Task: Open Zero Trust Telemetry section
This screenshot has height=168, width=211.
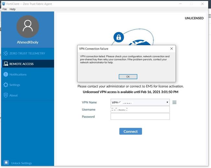Action: (x=28, y=53)
